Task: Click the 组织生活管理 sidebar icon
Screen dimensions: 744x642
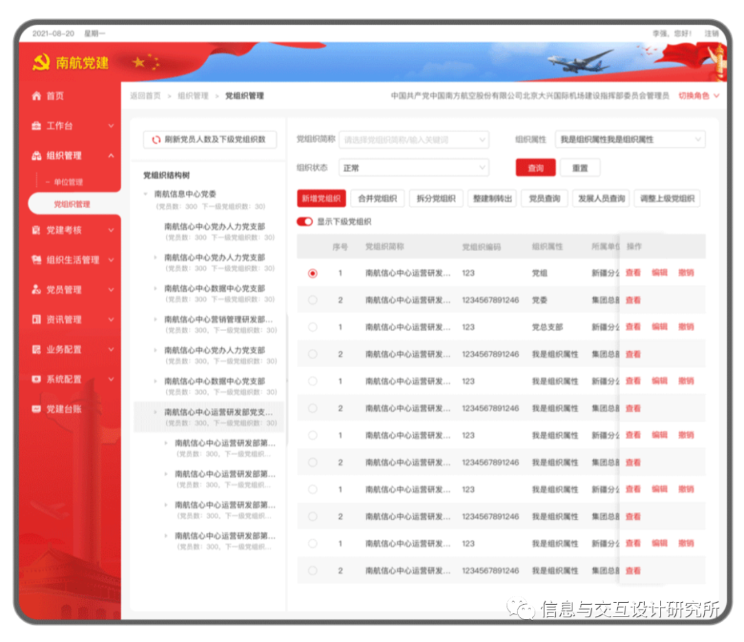Action: point(37,259)
